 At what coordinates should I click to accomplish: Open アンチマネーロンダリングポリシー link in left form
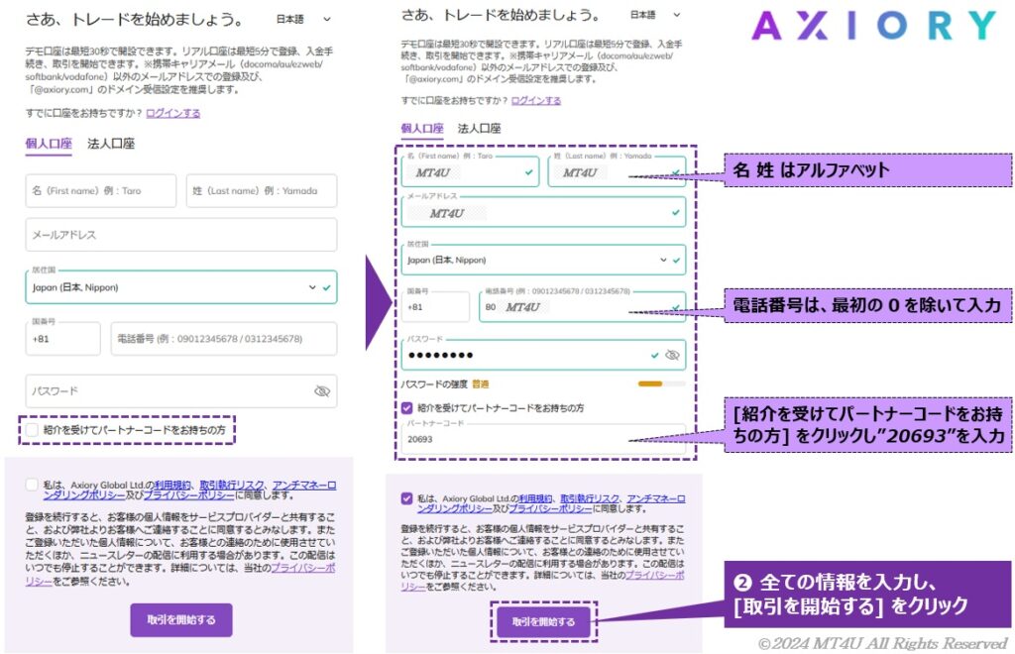(x=190, y=490)
